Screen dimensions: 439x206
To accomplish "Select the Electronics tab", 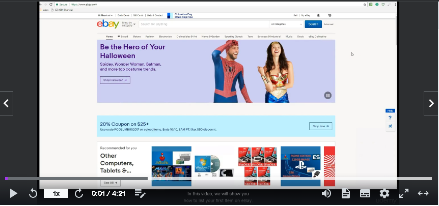I will (x=165, y=37).
